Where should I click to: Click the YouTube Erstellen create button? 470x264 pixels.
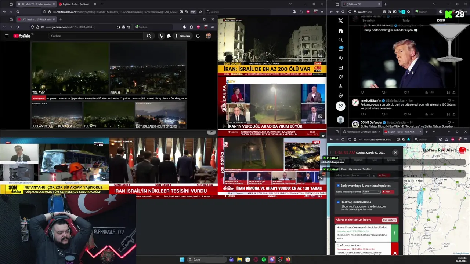(182, 36)
